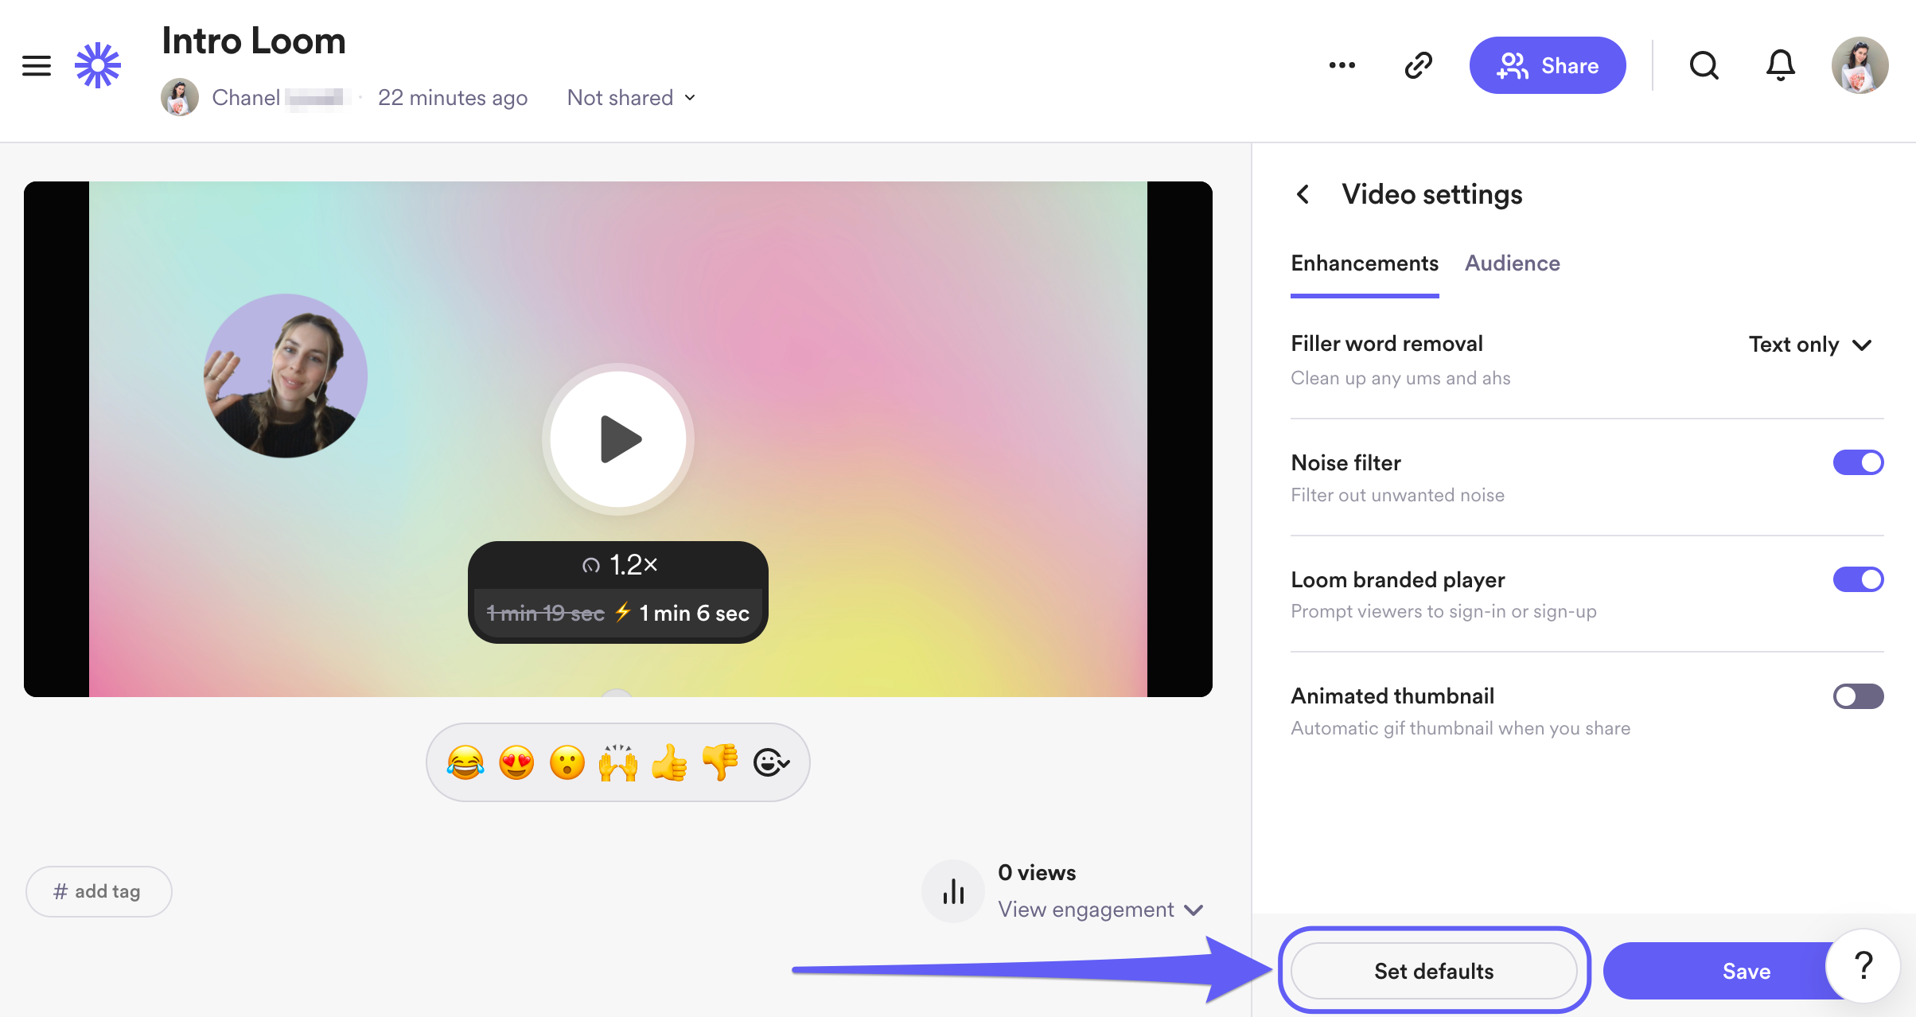Expand View engagement details
Viewport: 1916px width, 1017px height.
1100,910
